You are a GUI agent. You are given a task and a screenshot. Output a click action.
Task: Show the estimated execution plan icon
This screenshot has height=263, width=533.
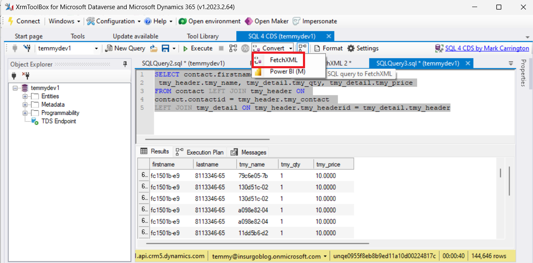[x=233, y=48]
